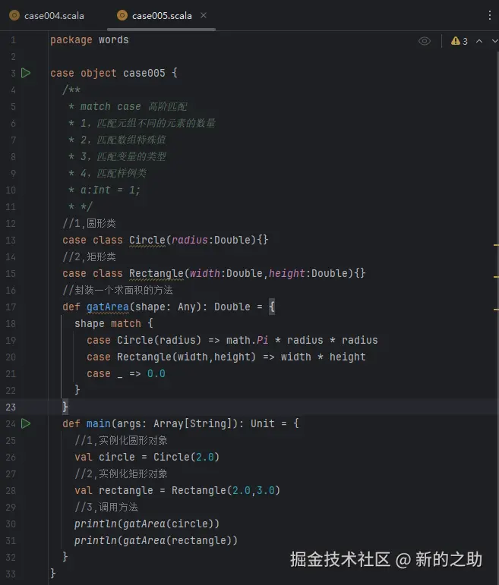Image resolution: width=499 pixels, height=585 pixels.
Task: Click the case005.scala file icon
Action: tap(122, 15)
